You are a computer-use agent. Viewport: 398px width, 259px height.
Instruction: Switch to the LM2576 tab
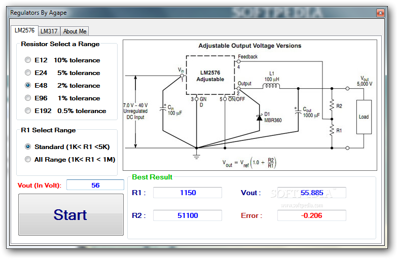click(24, 30)
